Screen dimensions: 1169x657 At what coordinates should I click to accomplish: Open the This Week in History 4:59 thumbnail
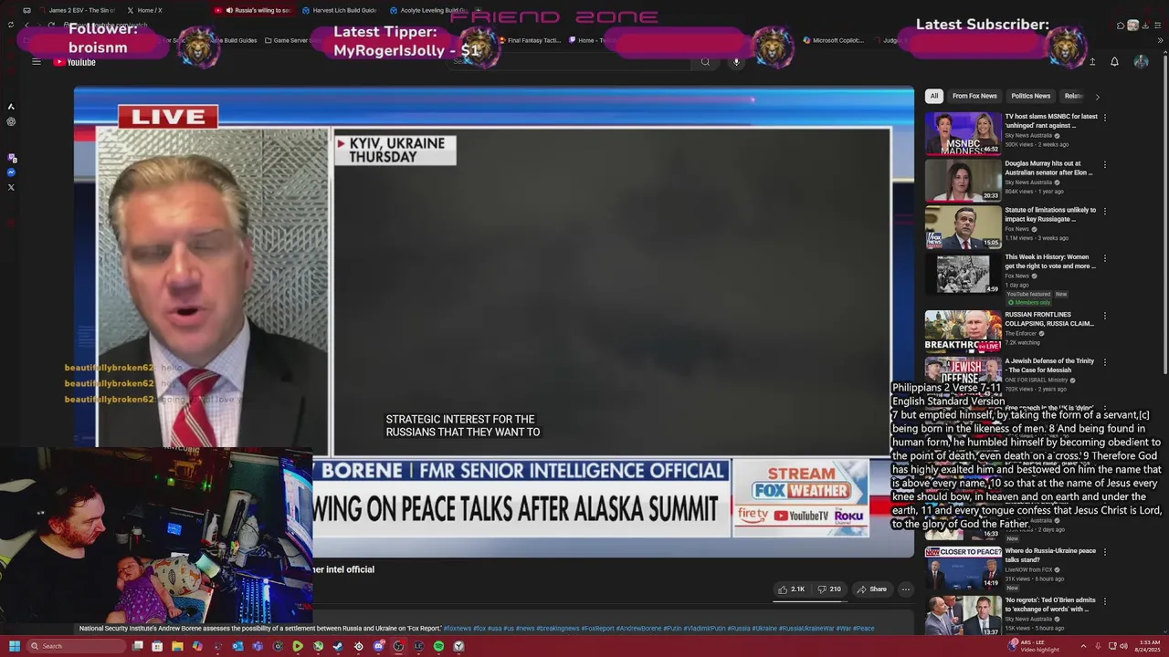(963, 274)
